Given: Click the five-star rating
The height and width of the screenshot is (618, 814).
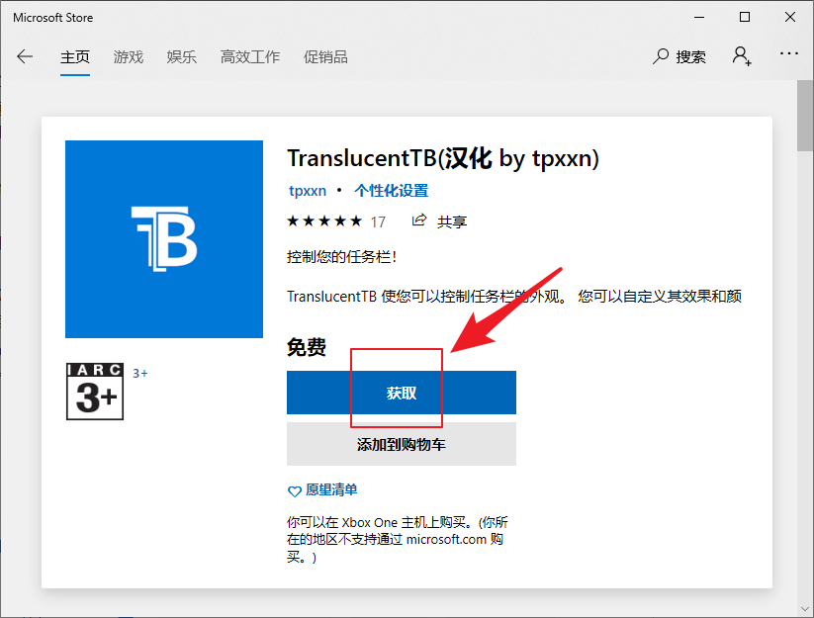Looking at the screenshot, I should [x=324, y=221].
